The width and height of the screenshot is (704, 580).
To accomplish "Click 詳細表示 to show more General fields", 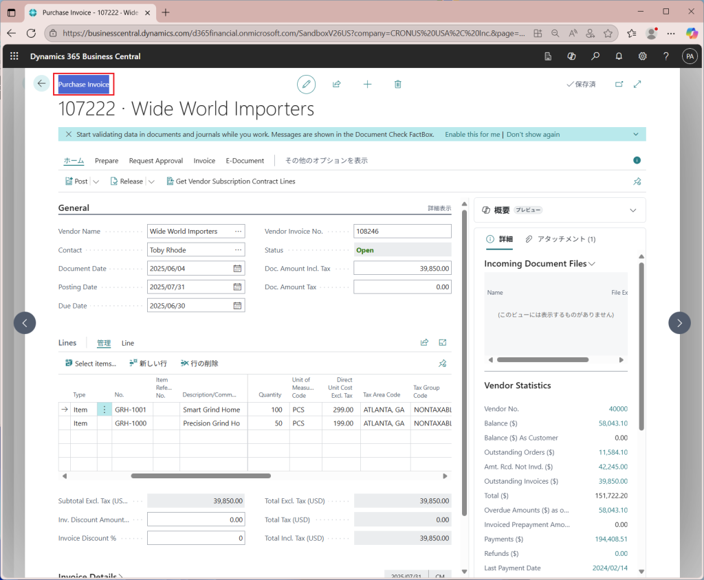I will click(439, 208).
